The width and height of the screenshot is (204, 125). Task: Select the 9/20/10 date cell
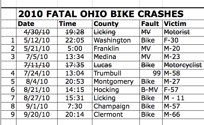(x=37, y=115)
